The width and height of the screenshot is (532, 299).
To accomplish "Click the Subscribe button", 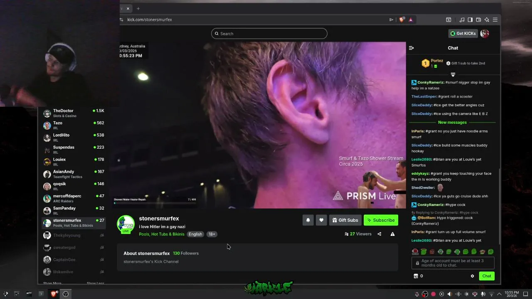I will pyautogui.click(x=381, y=220).
